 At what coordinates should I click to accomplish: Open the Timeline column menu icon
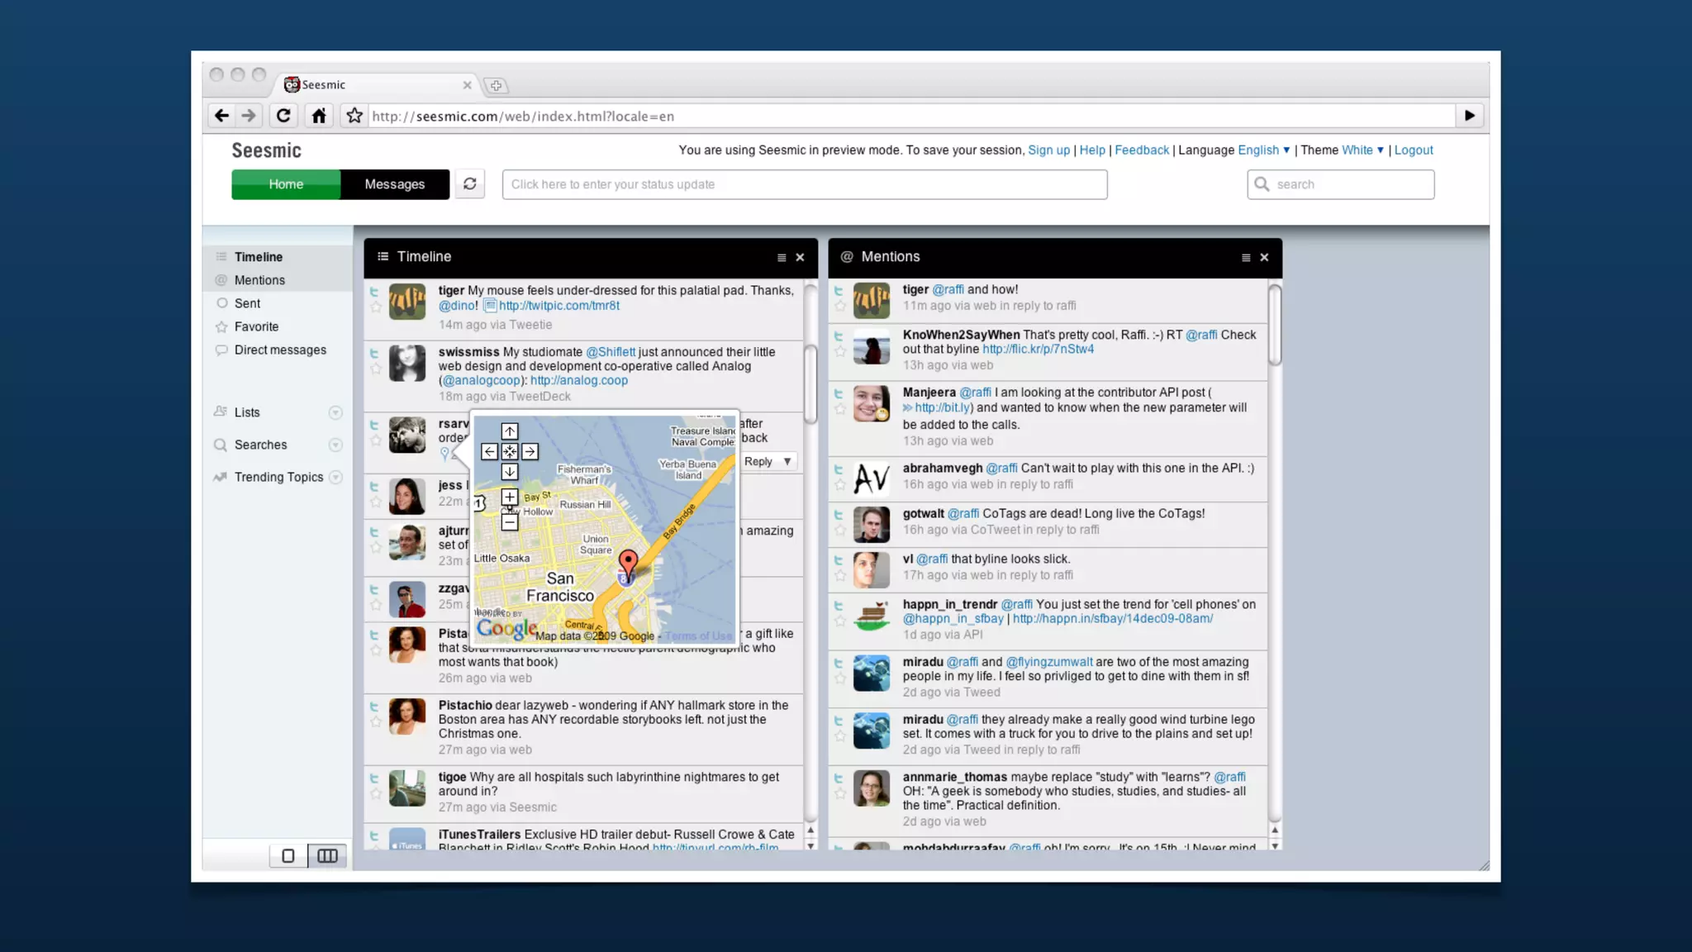pyautogui.click(x=782, y=258)
